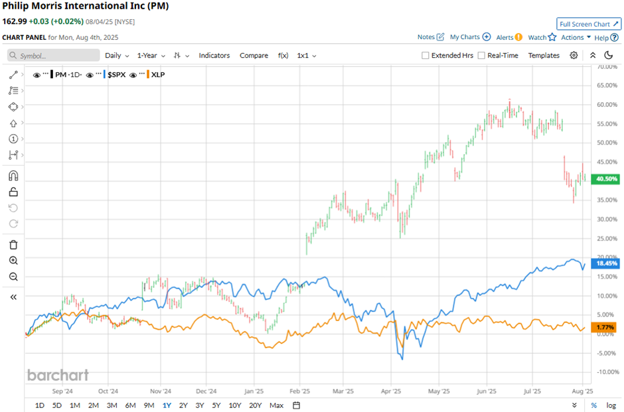Collapse the left drawing toolbar

click(x=13, y=297)
